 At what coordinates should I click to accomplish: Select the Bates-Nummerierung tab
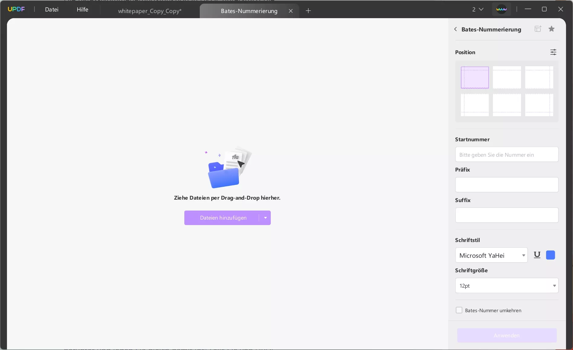pyautogui.click(x=249, y=11)
